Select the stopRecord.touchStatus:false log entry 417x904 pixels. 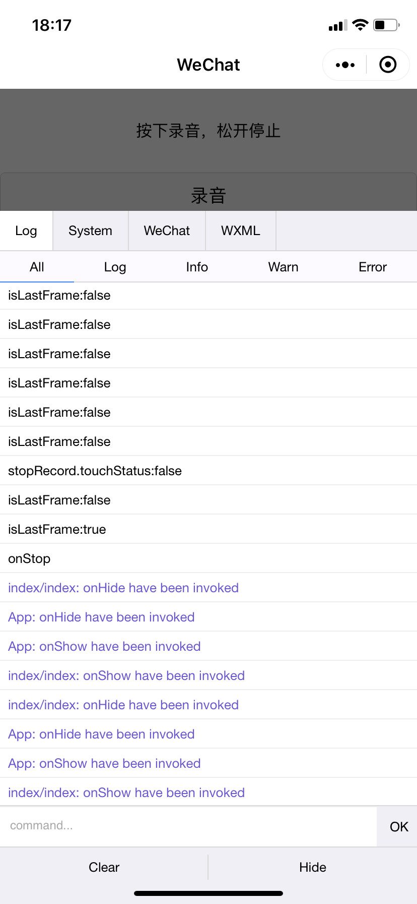coord(208,471)
